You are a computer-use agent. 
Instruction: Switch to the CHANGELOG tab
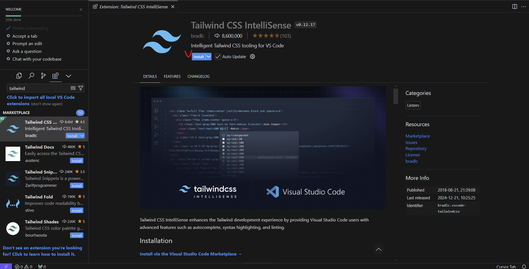point(198,76)
